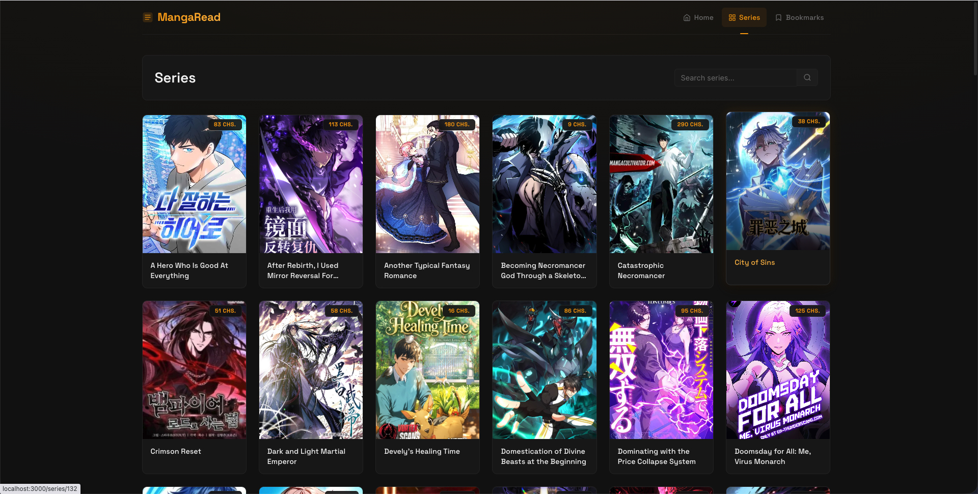Click the 16 CHS. badge

click(x=459, y=311)
